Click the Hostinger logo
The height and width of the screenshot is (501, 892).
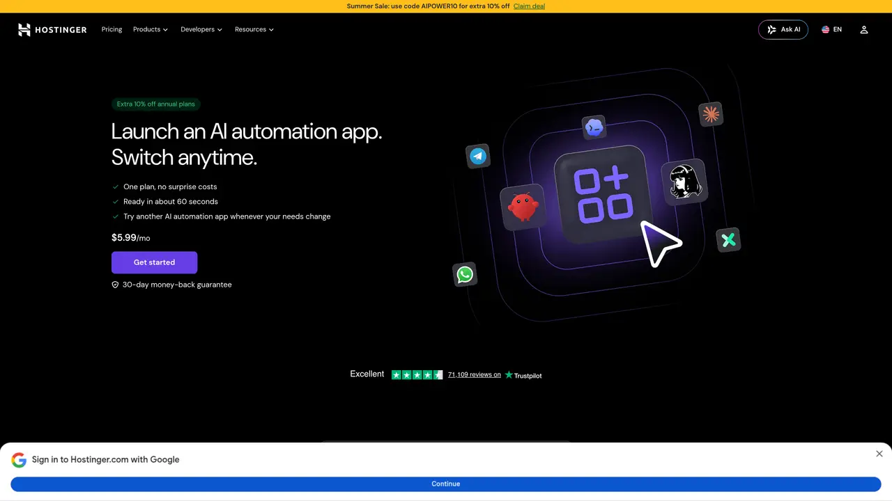pyautogui.click(x=52, y=29)
